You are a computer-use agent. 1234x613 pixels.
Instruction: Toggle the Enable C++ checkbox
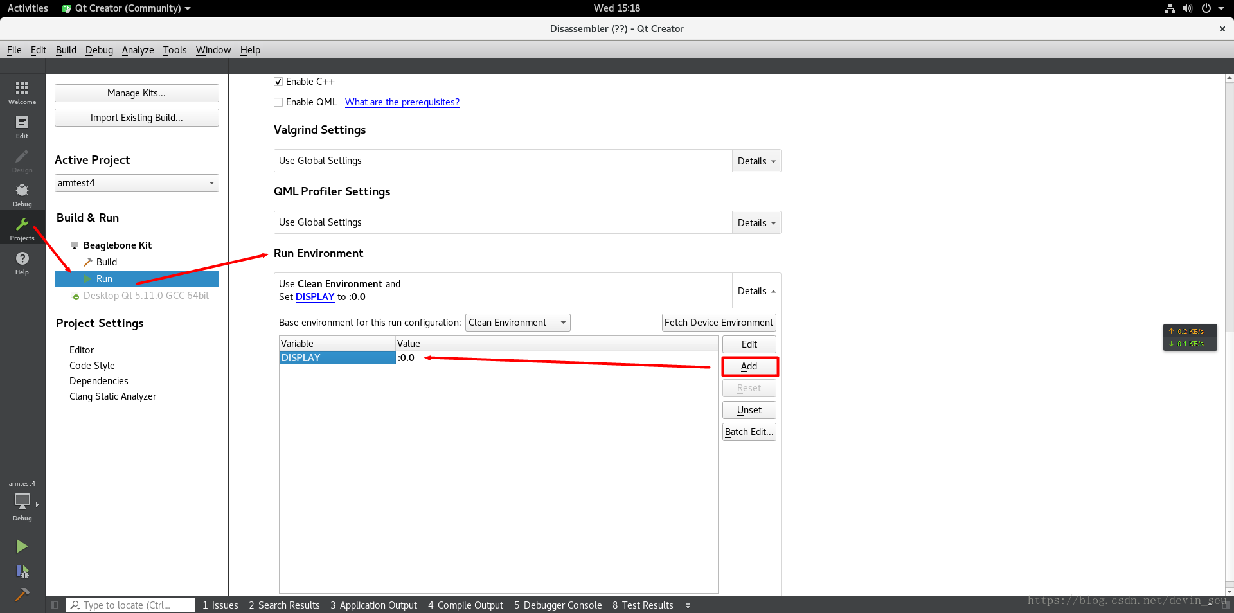(x=278, y=82)
